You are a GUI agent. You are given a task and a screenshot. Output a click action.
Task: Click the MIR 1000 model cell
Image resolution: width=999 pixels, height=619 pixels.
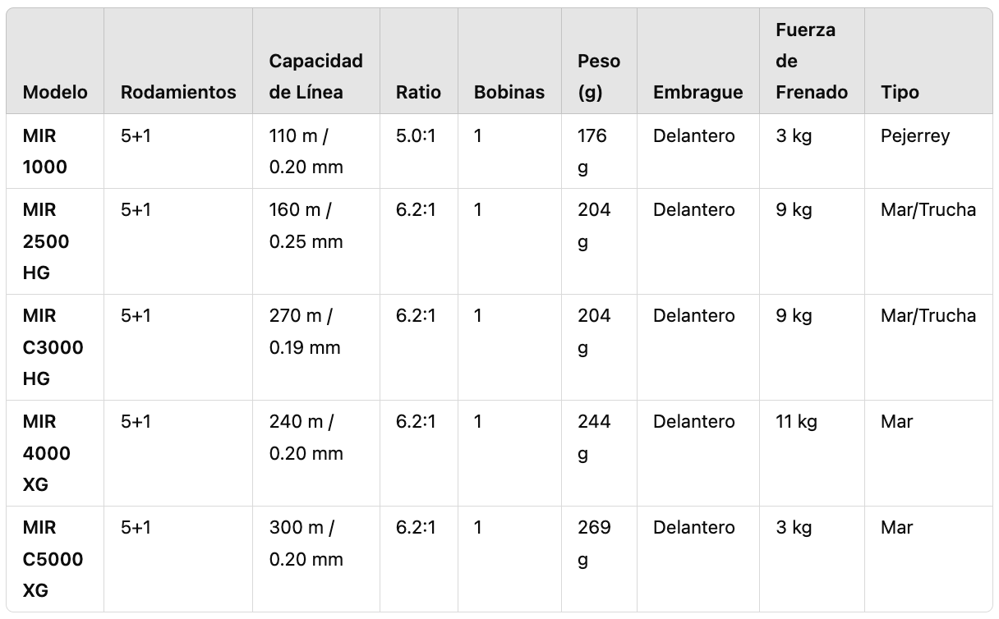tap(45, 151)
